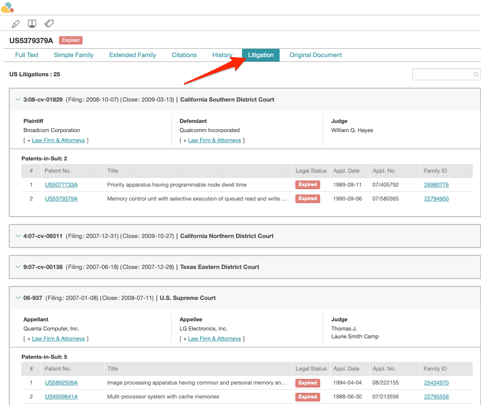
Task: Show Broadcom plaintiff Law Firm & Attorneys
Action: pyautogui.click(x=58, y=140)
